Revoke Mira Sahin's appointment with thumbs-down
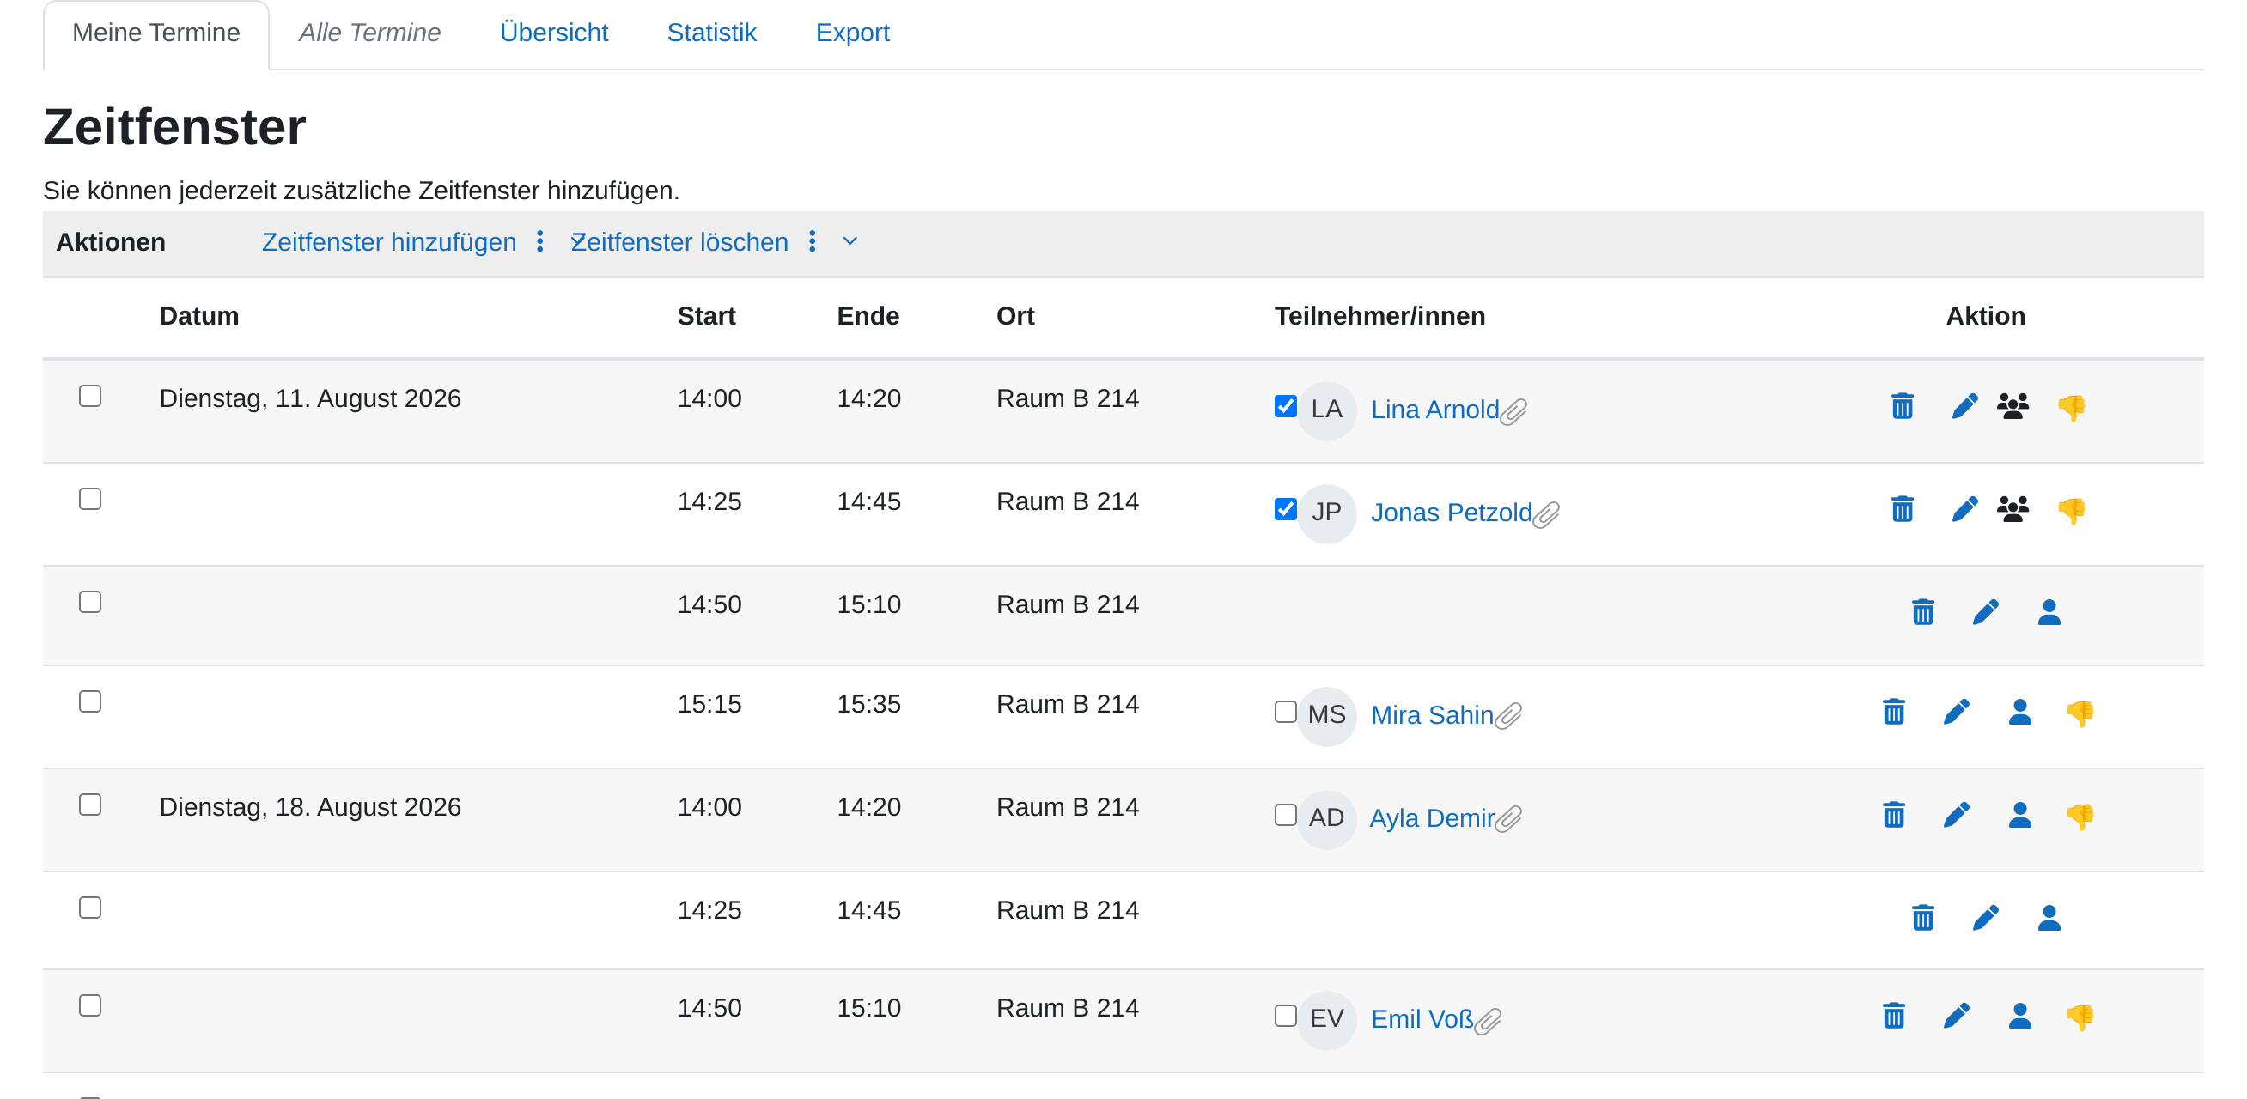Image resolution: width=2247 pixels, height=1099 pixels. coord(2080,713)
